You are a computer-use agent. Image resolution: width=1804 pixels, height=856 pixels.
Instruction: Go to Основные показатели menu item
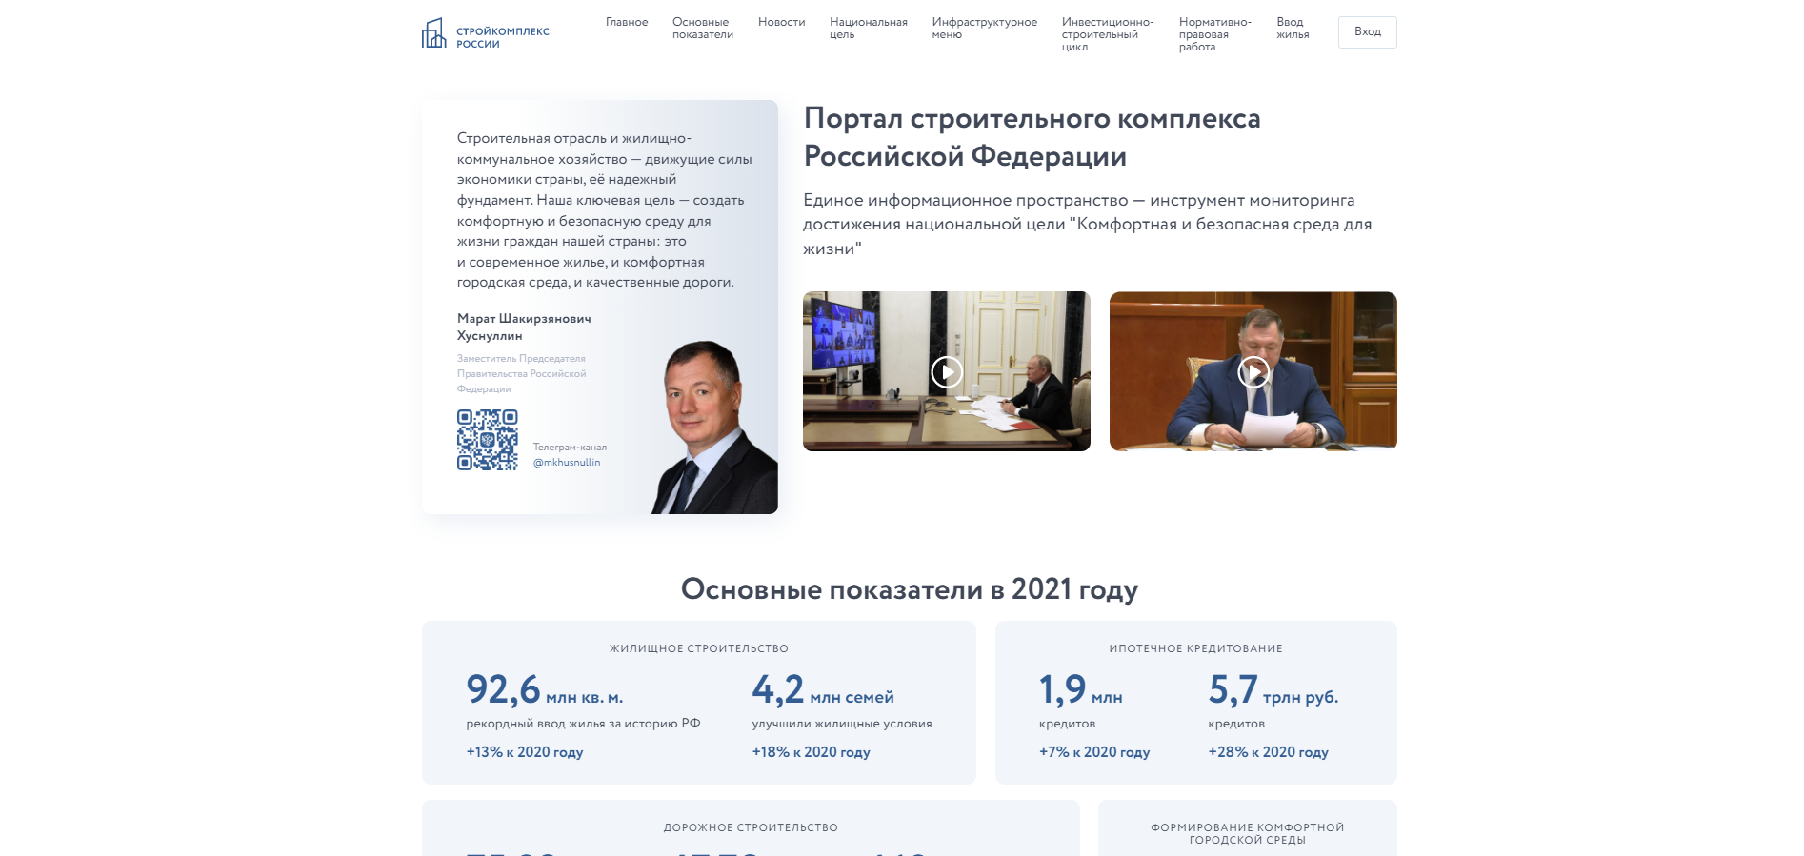click(702, 29)
